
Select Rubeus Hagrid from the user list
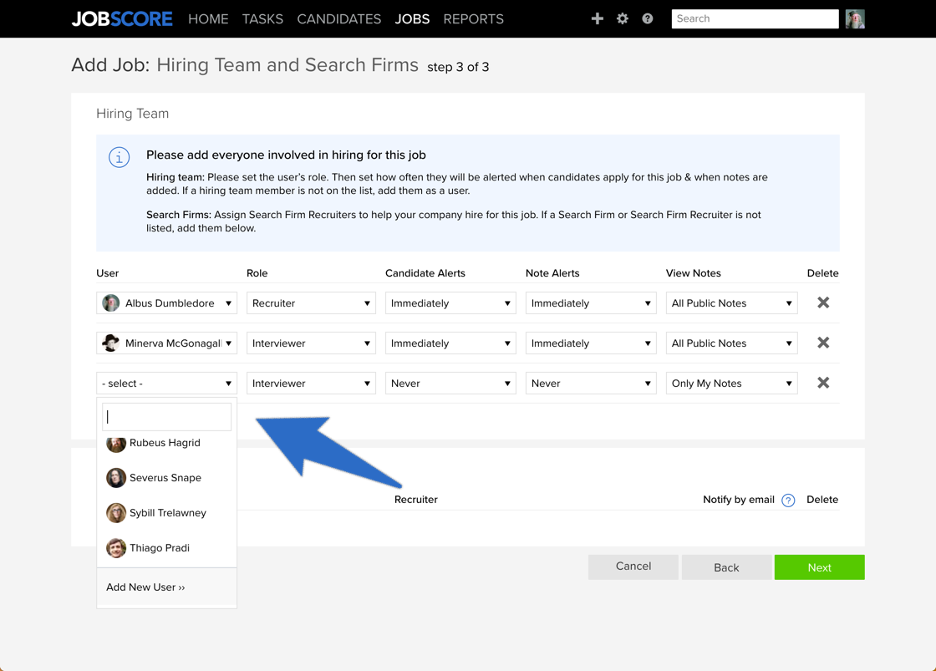[166, 443]
